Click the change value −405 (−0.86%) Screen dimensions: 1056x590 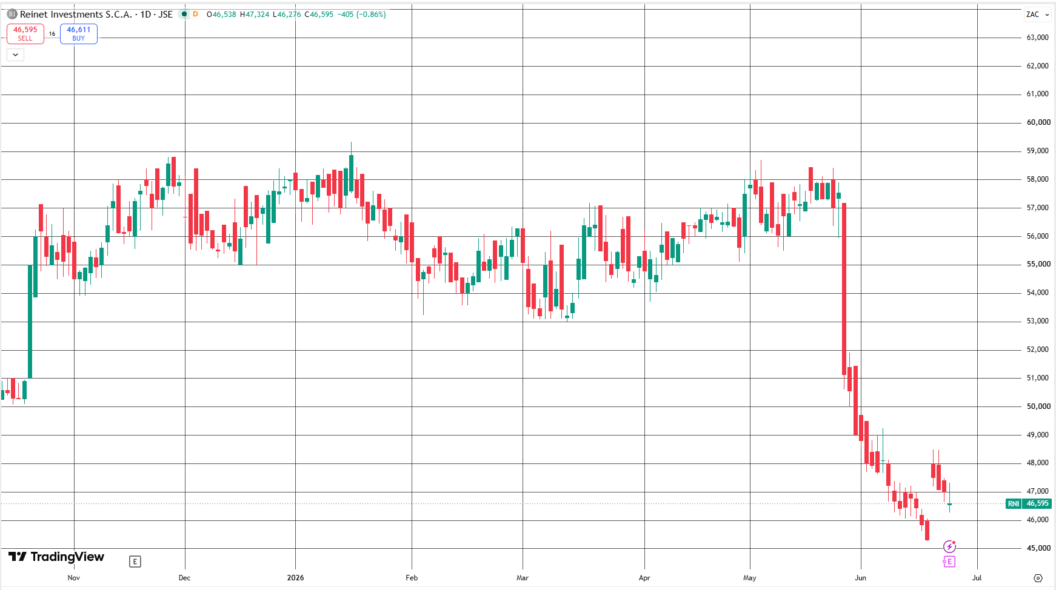click(x=362, y=14)
